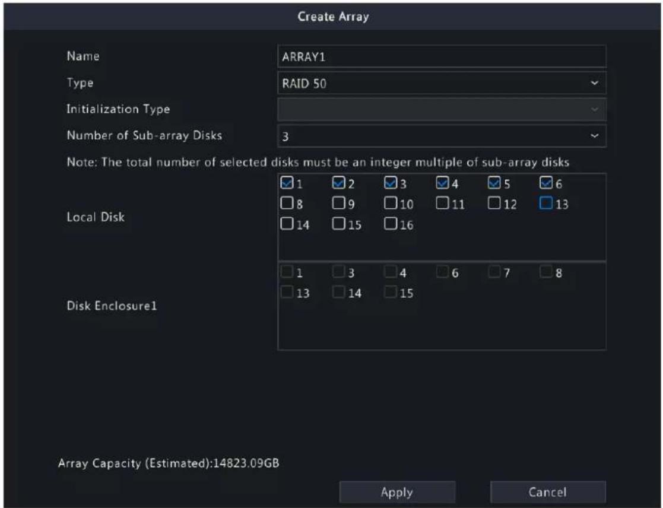Uncheck Local Disk 4 checkbox
This screenshot has height=508, width=663.
click(442, 183)
